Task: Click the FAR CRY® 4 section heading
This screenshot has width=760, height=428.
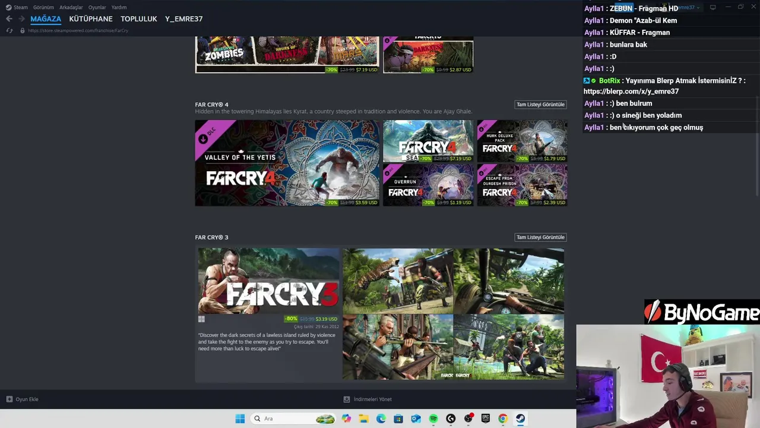Action: [x=211, y=105]
